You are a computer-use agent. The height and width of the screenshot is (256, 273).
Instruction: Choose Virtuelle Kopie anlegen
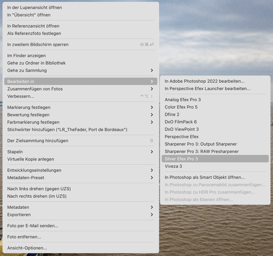81,159
